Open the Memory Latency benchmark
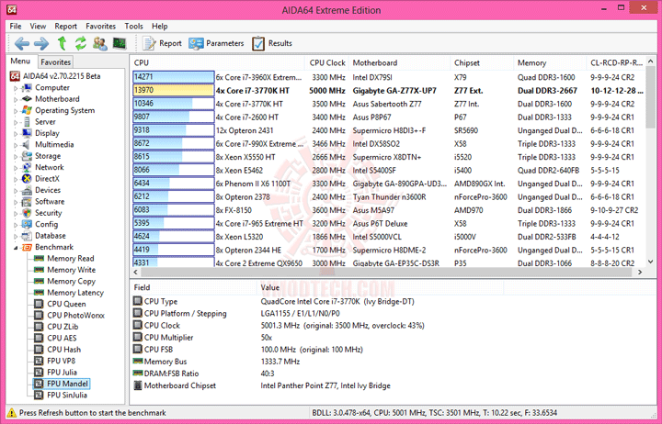 (x=69, y=293)
